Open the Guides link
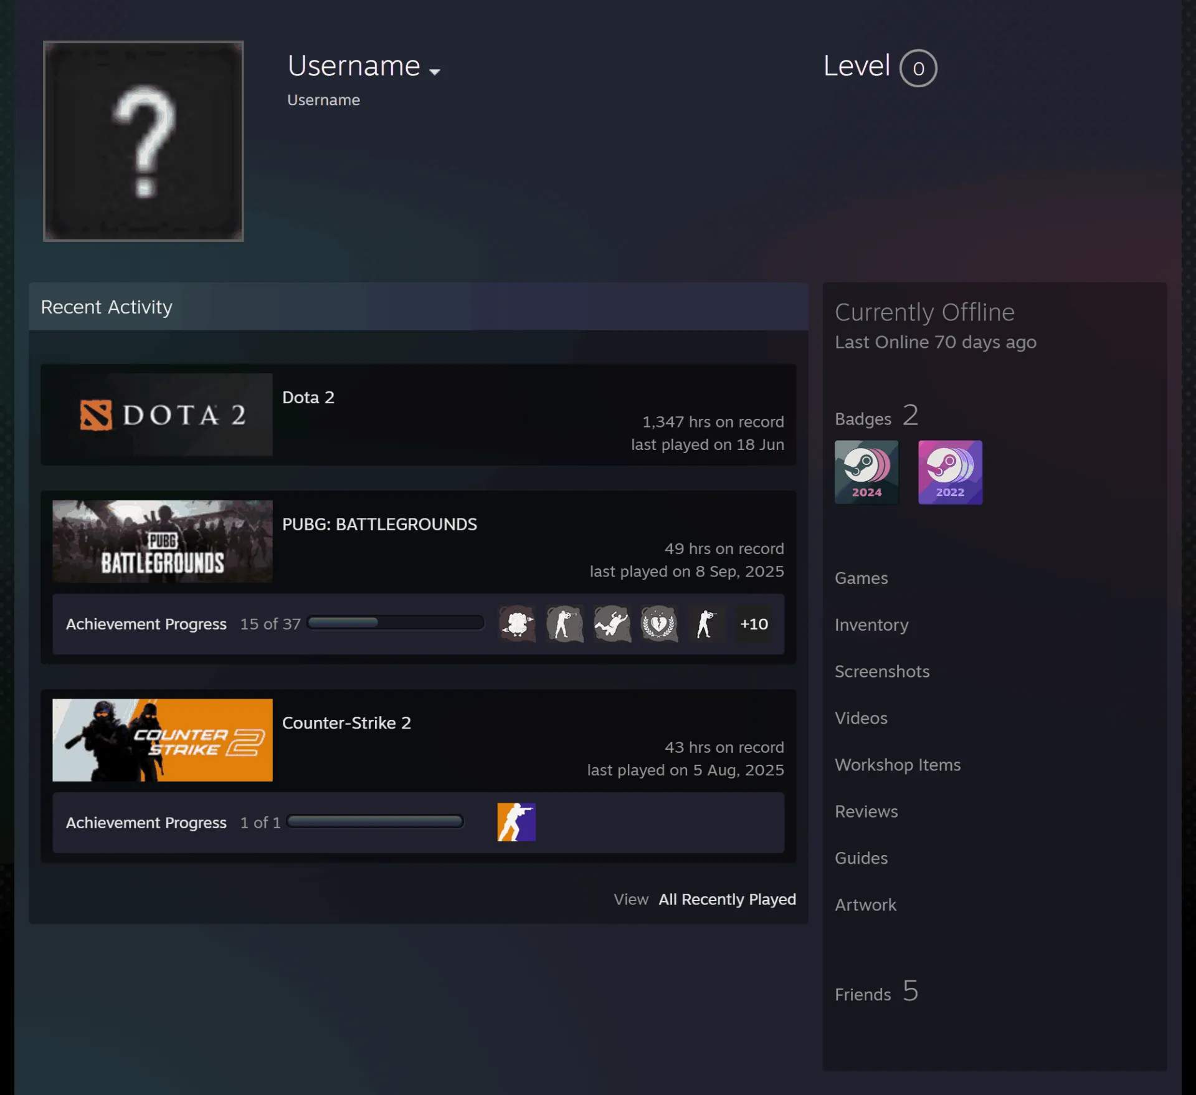Screen dimensions: 1196x1095 [x=861, y=859]
